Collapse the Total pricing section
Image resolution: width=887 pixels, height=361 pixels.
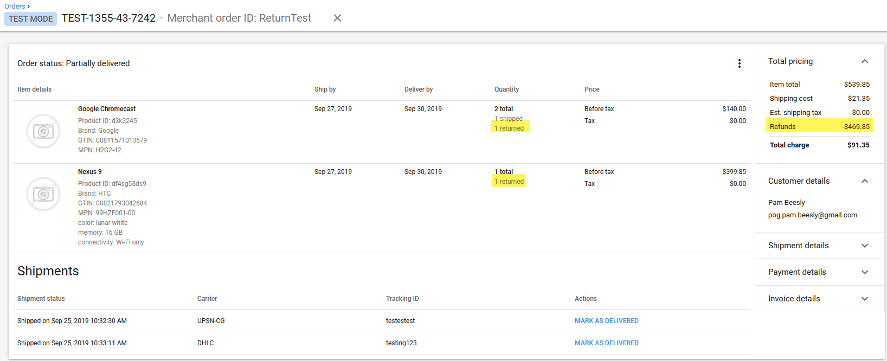[865, 61]
